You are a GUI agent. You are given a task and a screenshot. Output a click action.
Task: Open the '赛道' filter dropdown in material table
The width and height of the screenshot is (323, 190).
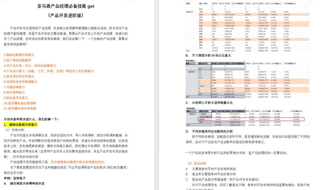click(197, 111)
